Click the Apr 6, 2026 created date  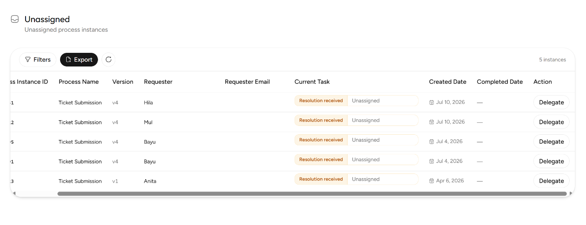pos(450,181)
